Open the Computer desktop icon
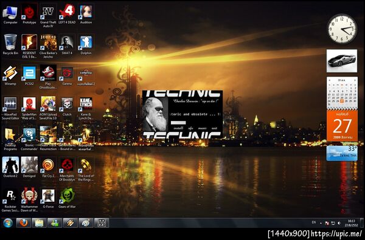The width and height of the screenshot is (365, 240). (x=10, y=15)
